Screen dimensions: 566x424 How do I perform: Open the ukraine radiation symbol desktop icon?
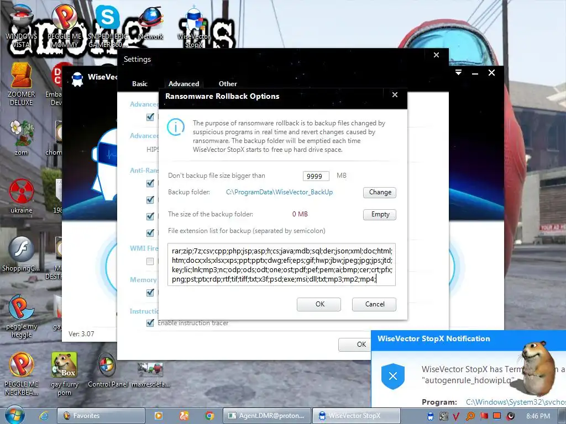[22, 196]
